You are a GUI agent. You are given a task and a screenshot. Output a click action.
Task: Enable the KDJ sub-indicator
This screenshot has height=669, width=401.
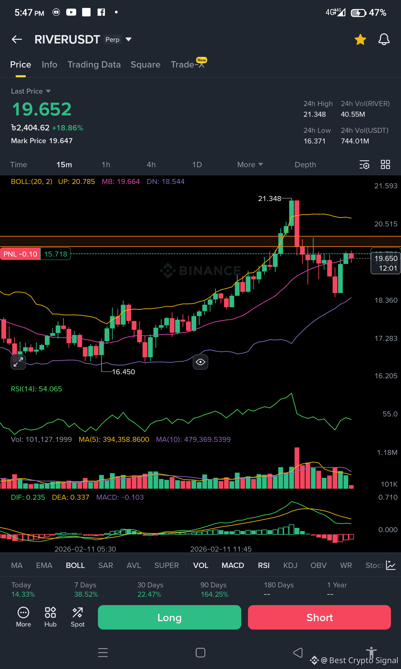[290, 565]
